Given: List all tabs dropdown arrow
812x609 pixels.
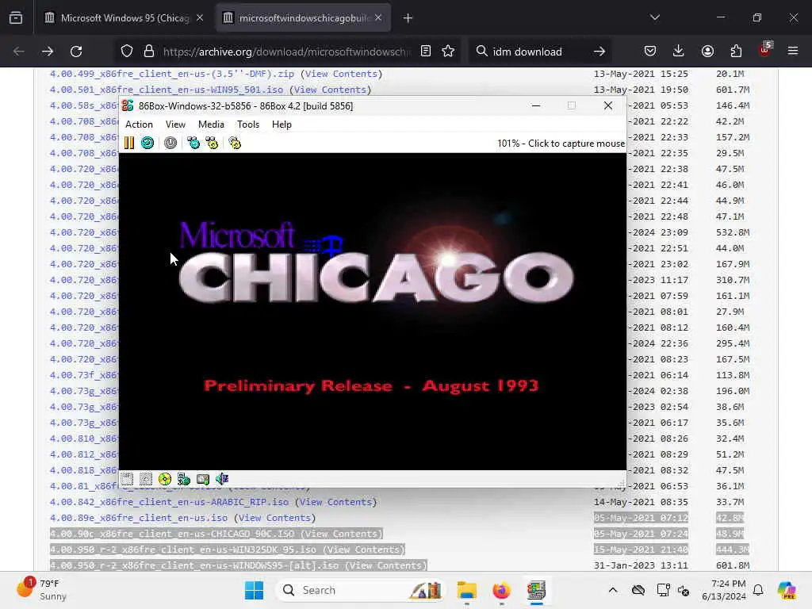Looking at the screenshot, I should point(655,18).
